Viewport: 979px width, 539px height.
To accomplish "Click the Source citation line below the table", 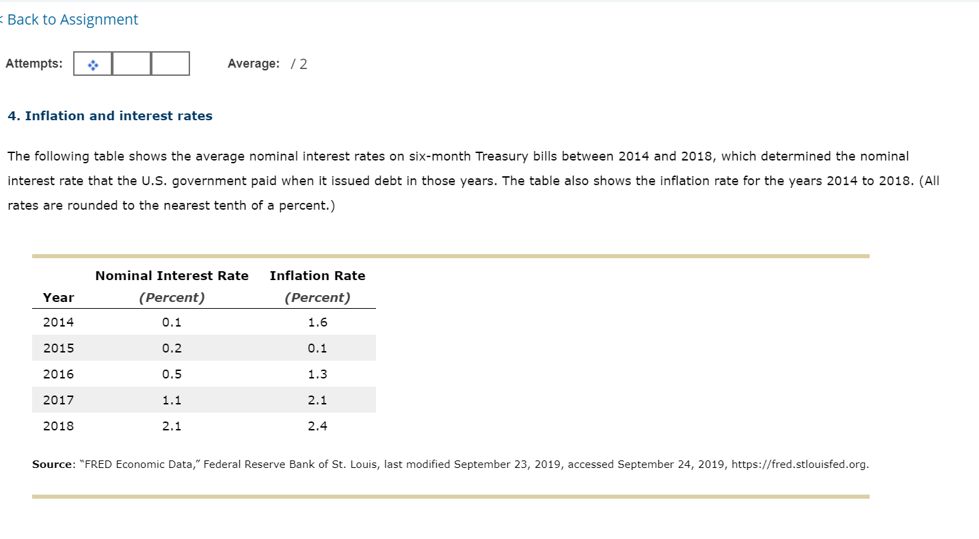I will click(451, 464).
